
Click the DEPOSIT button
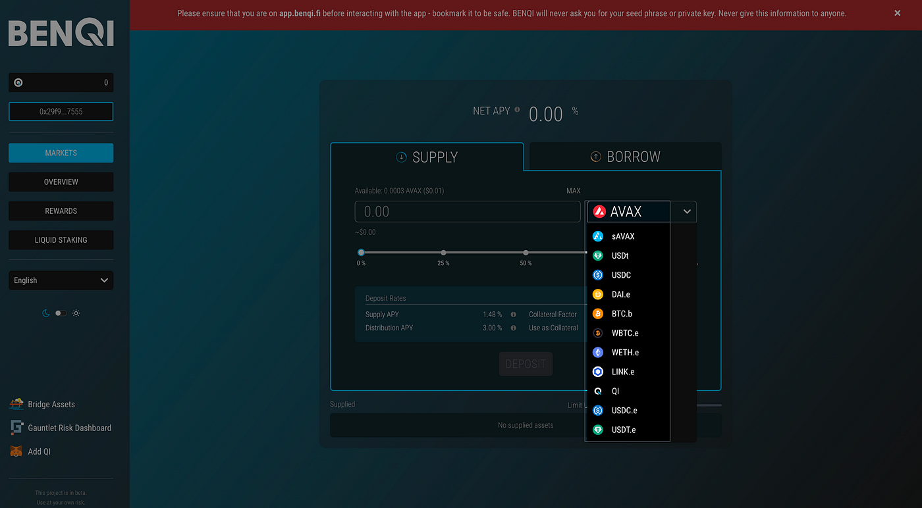(526, 364)
